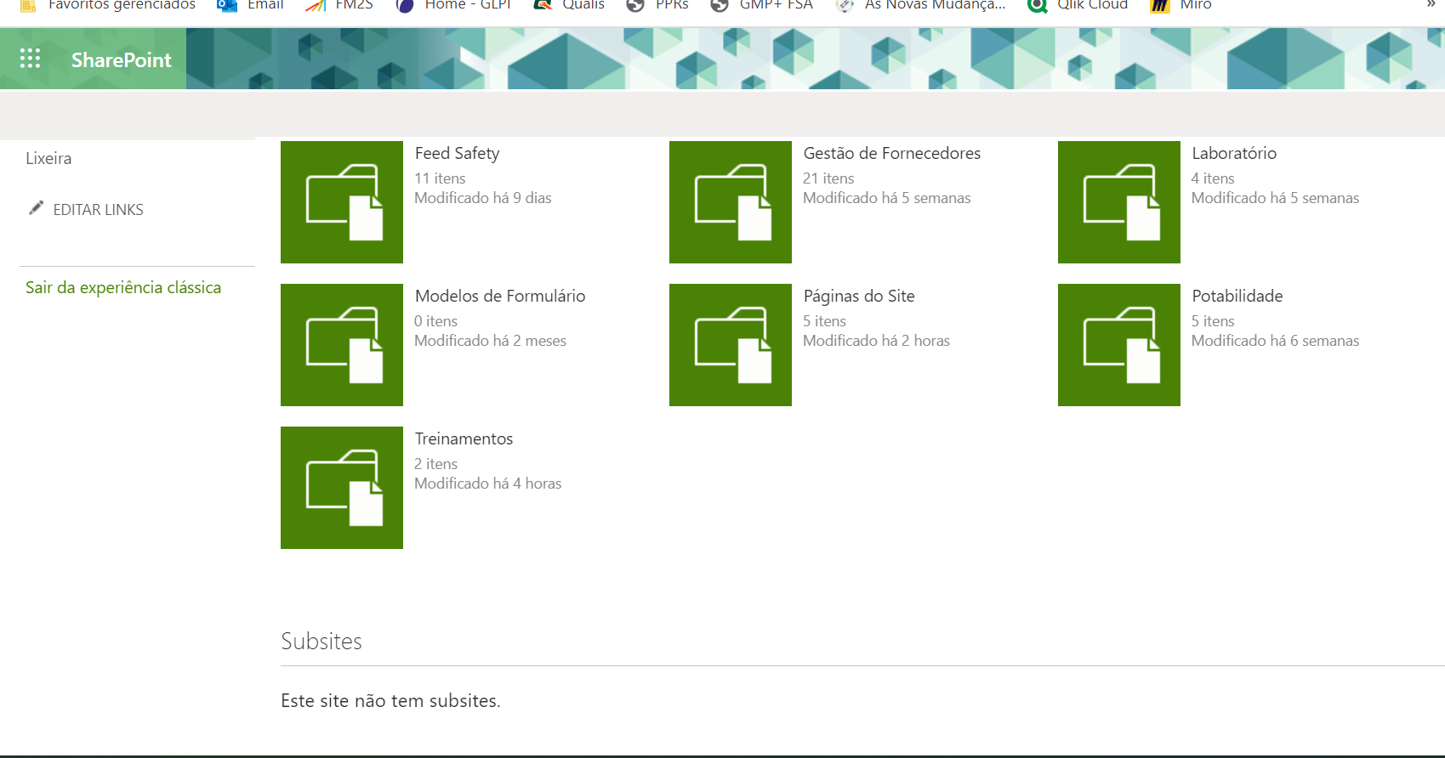The width and height of the screenshot is (1445, 758).
Task: Click 'Modificado há 2 meses' text
Action: (490, 341)
